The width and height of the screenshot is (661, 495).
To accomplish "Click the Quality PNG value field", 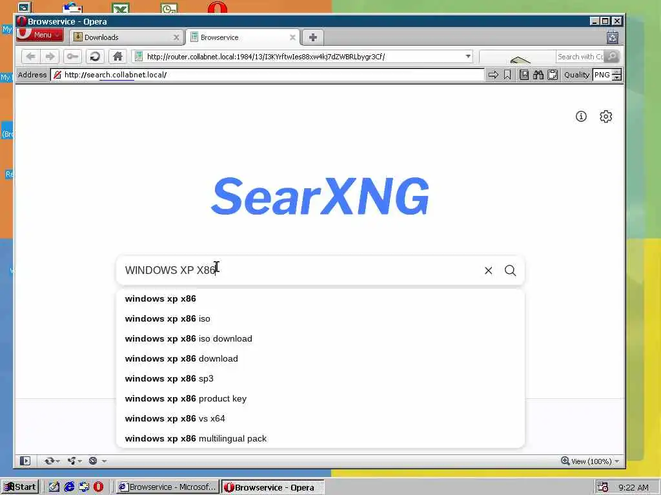I will (602, 75).
